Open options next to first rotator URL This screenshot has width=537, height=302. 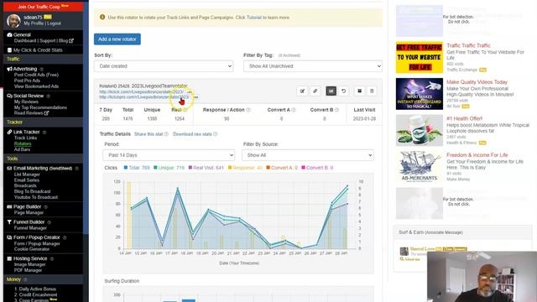(190, 92)
